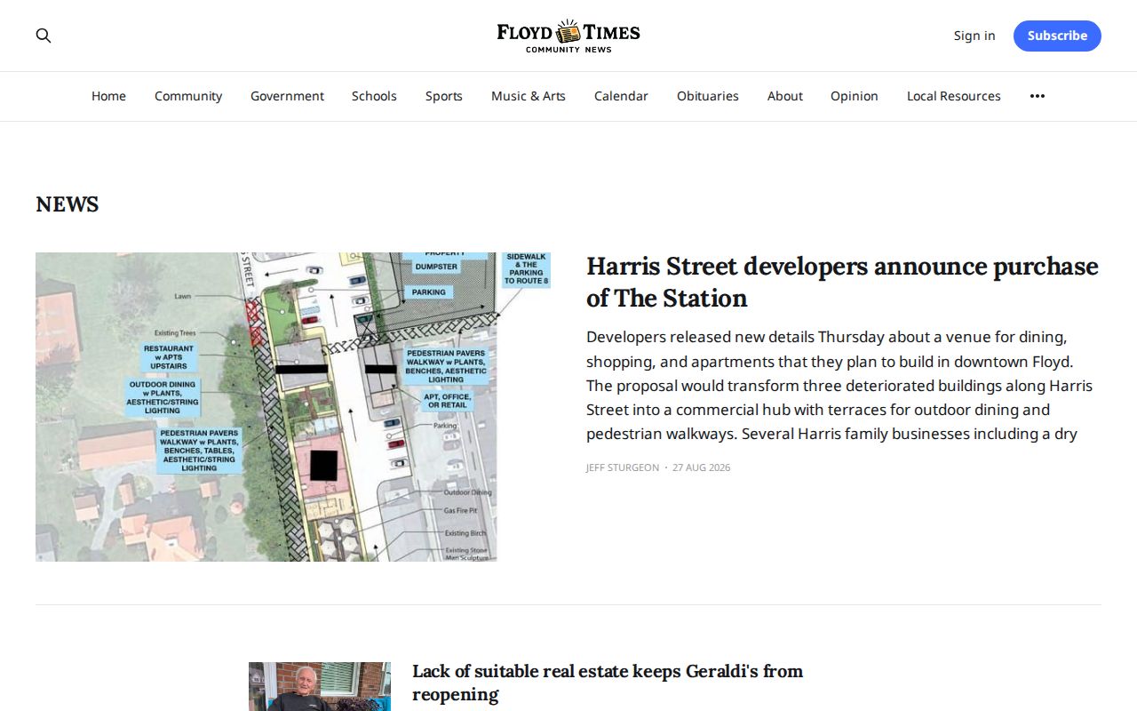Image resolution: width=1137 pixels, height=711 pixels.
Task: Go to the Home section
Action: coord(108,96)
